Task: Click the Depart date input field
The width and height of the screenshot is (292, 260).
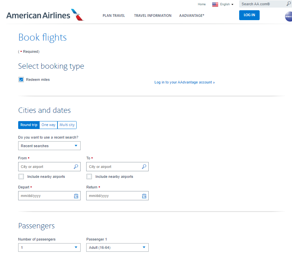Action: pyautogui.click(x=43, y=196)
